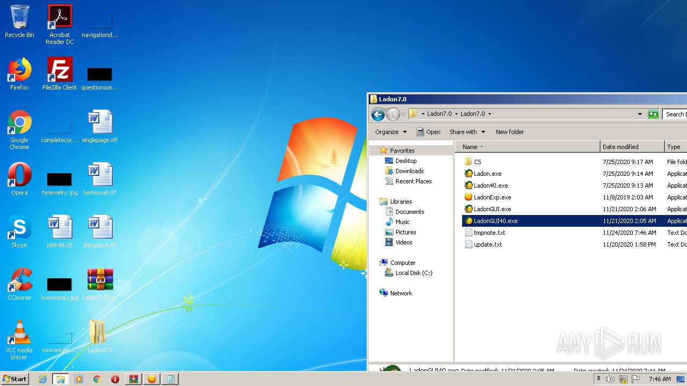Screen dimensions: 687x386
Task: Select the Ladon7.0 folder on desktop
Action: click(x=100, y=337)
